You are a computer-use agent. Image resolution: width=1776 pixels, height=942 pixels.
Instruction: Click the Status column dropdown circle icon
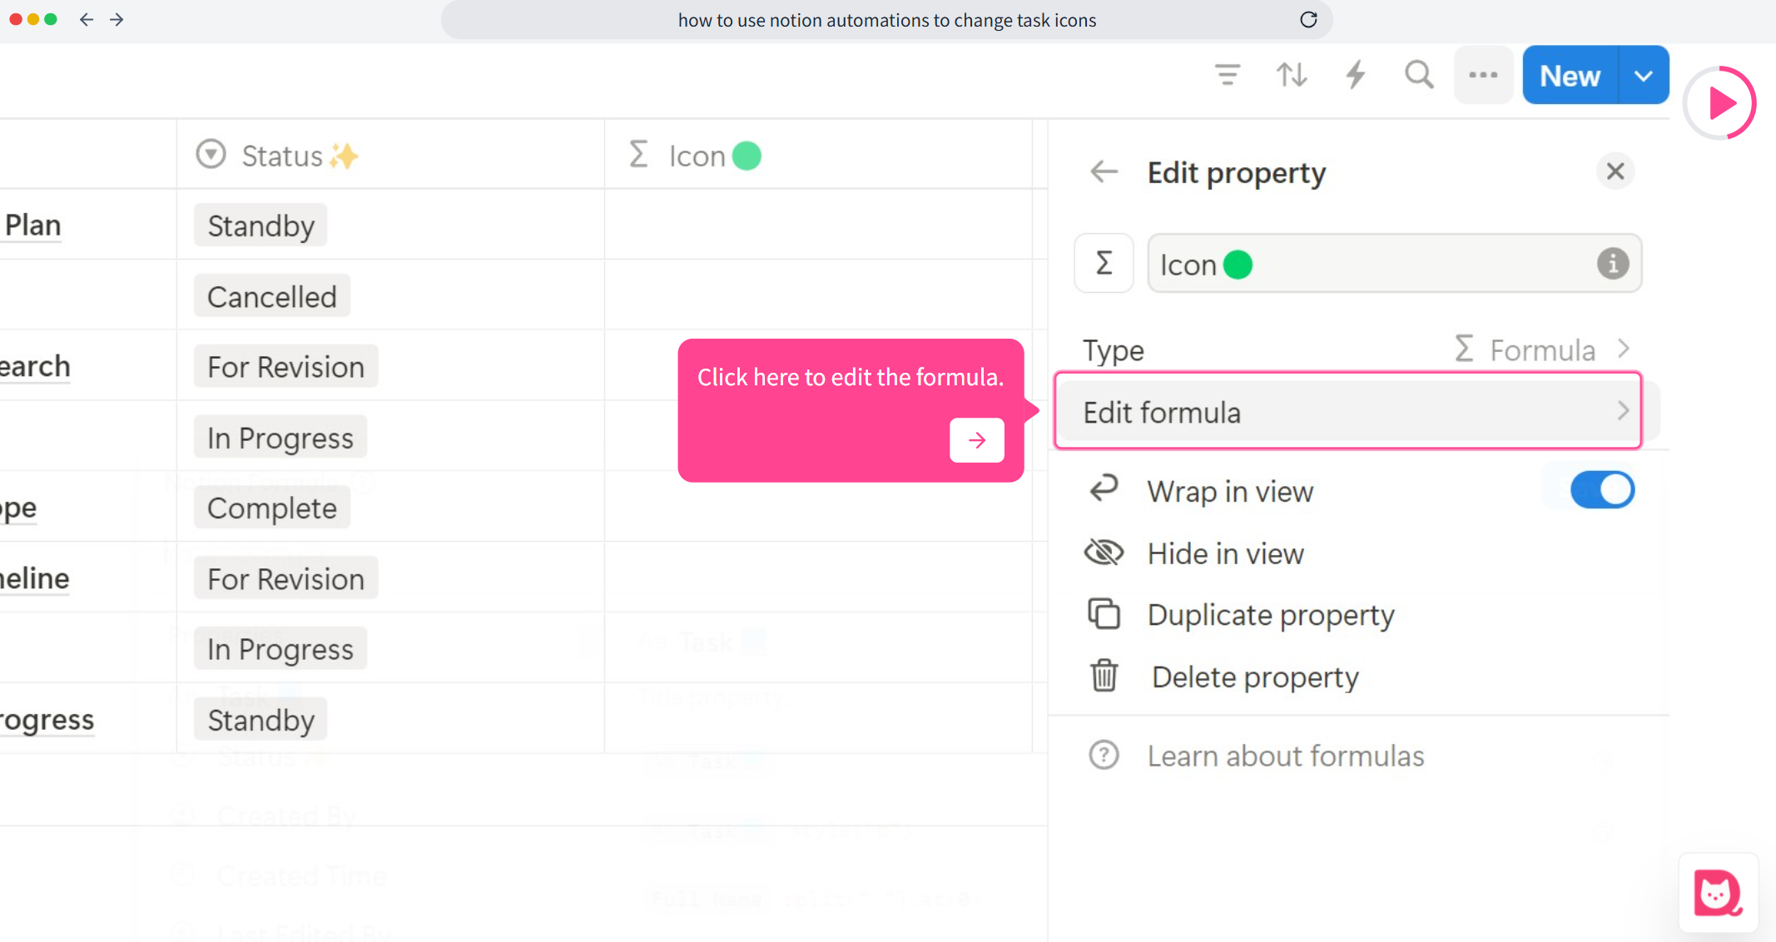click(x=211, y=155)
